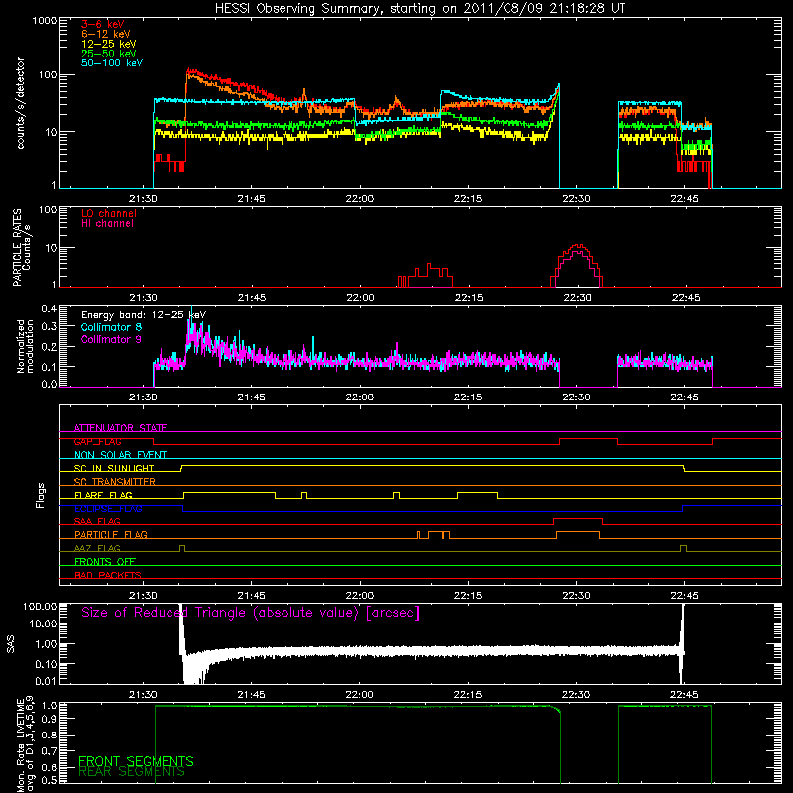Select the Collimator 9 legend label

pyautogui.click(x=111, y=339)
